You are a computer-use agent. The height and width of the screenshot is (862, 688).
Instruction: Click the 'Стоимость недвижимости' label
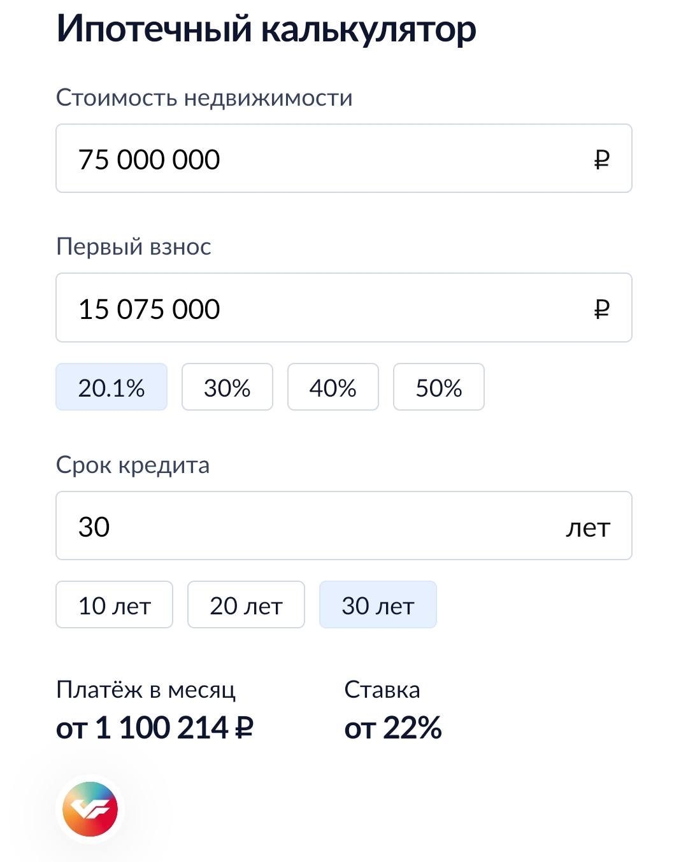point(204,97)
